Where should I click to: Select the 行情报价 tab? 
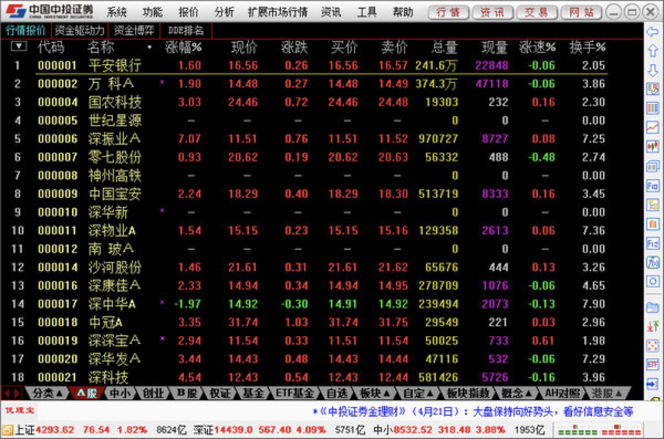point(25,30)
